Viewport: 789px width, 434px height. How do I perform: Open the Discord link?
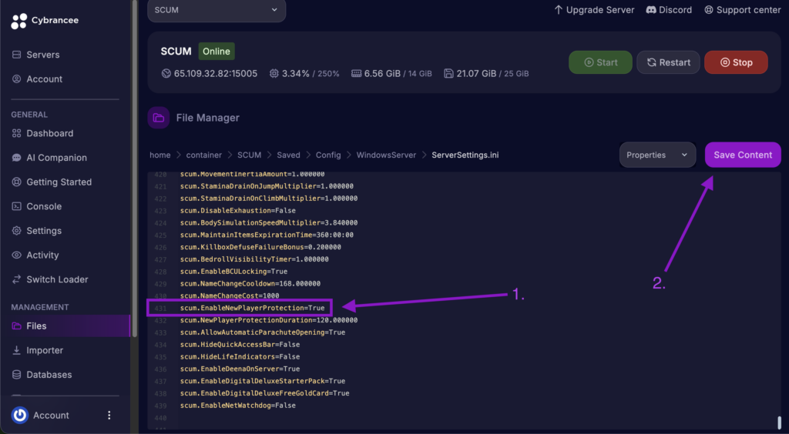click(669, 10)
